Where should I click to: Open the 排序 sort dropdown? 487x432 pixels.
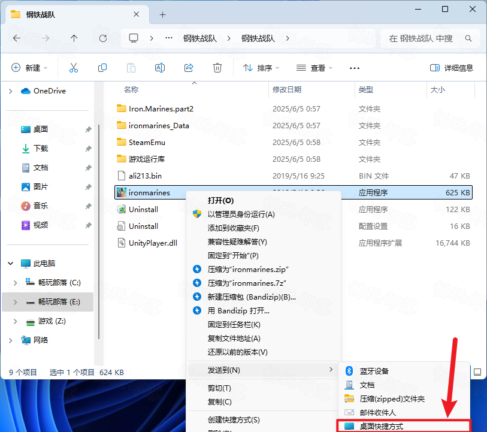[x=261, y=68]
